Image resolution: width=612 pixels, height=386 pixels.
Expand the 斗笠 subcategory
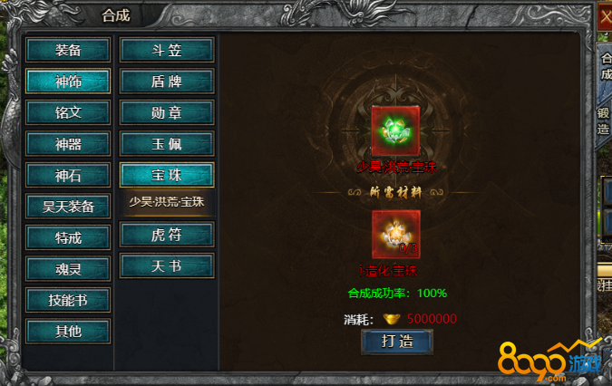point(167,50)
